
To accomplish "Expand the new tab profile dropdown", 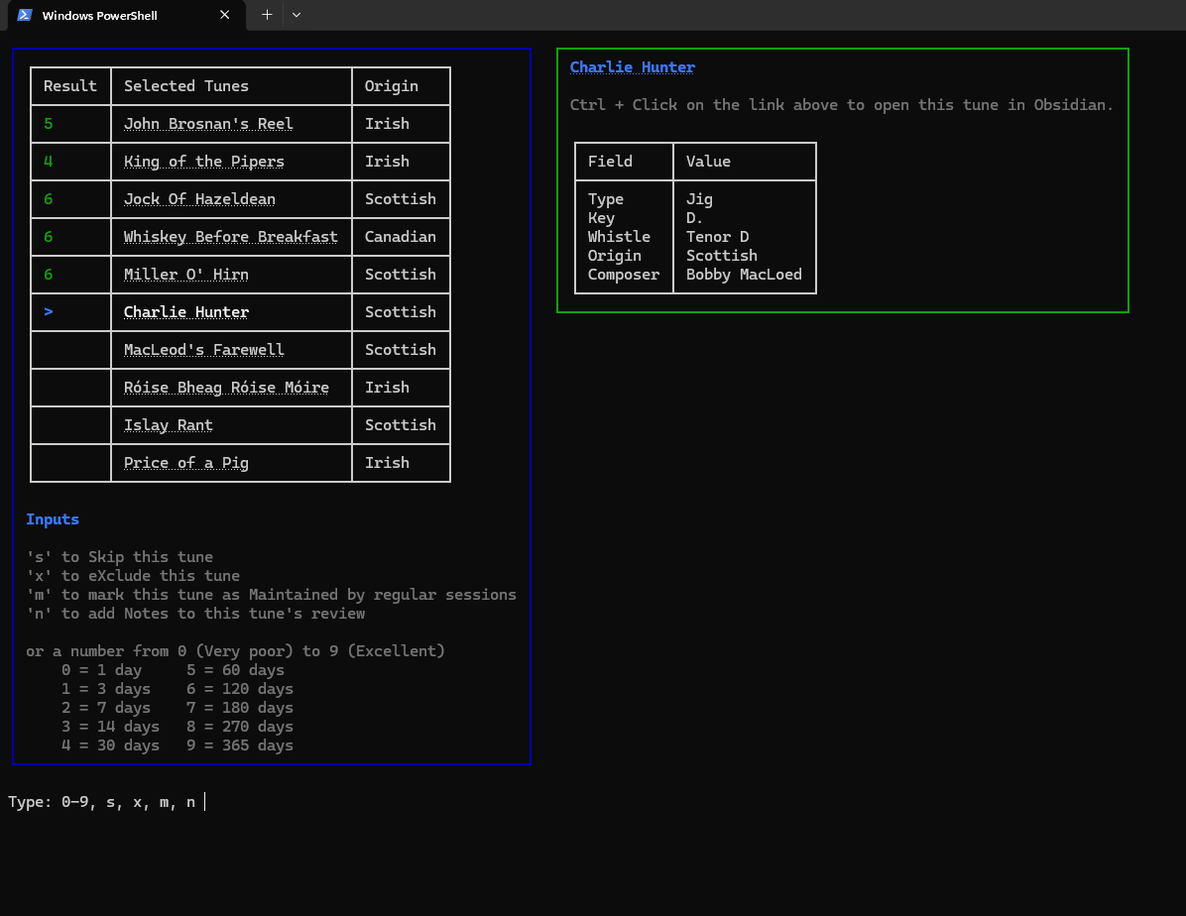I will point(296,14).
